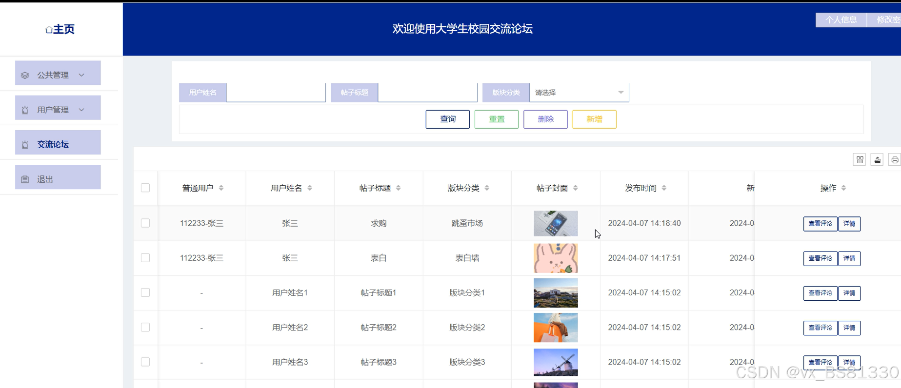This screenshot has height=388, width=901.
Task: Open the windmill cover thumbnail
Action: click(x=556, y=362)
